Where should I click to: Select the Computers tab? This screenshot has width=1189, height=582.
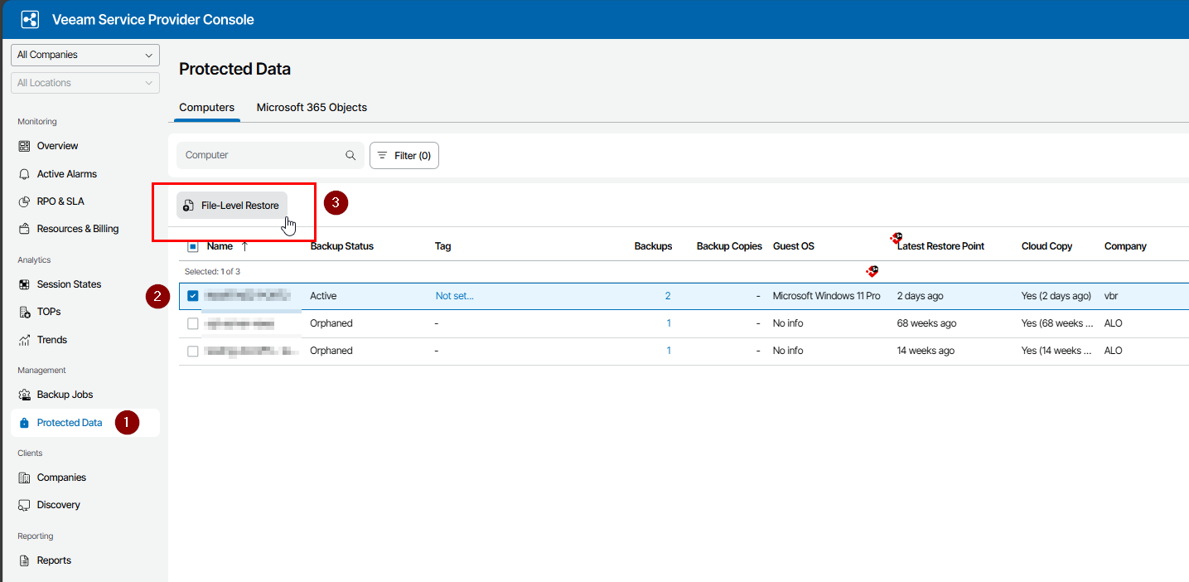[206, 107]
